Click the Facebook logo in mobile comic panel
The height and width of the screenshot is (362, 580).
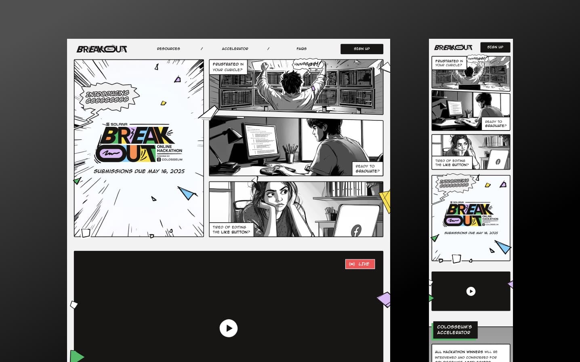point(498,162)
